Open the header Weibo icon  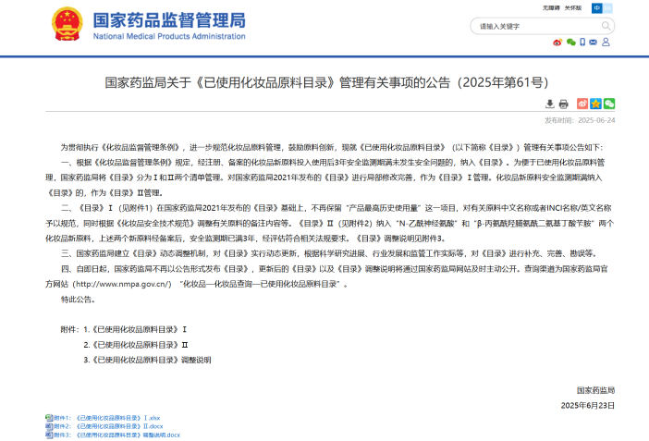click(x=557, y=43)
